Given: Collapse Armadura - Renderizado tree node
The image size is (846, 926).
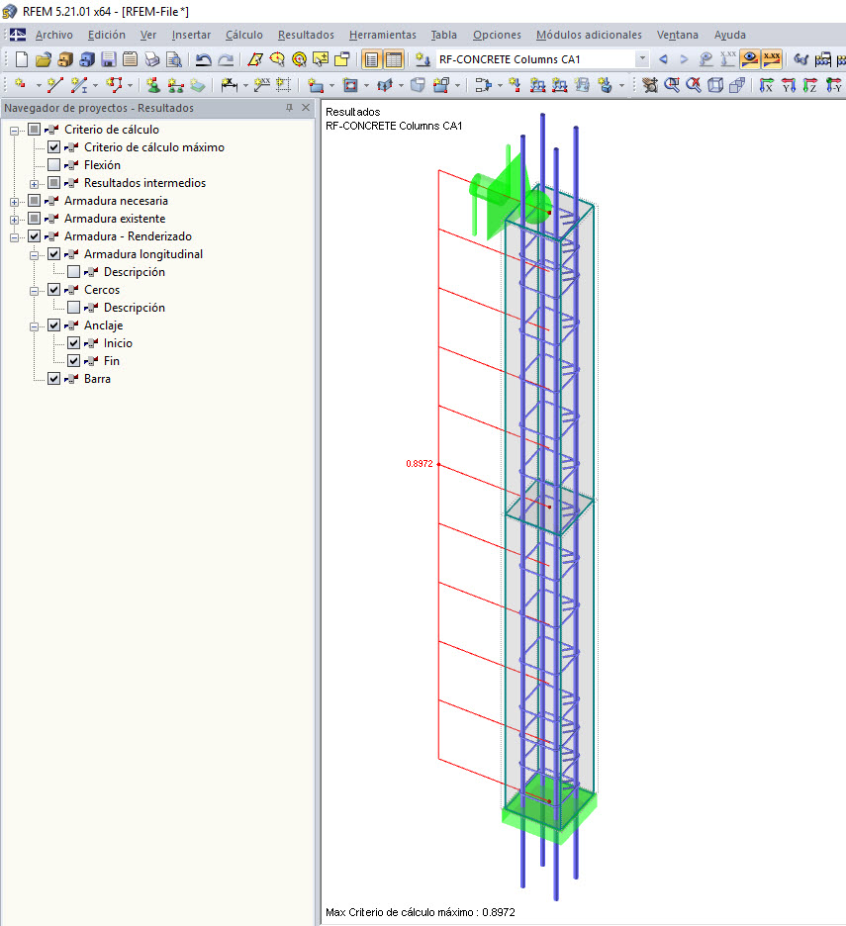Looking at the screenshot, I should click(x=14, y=237).
